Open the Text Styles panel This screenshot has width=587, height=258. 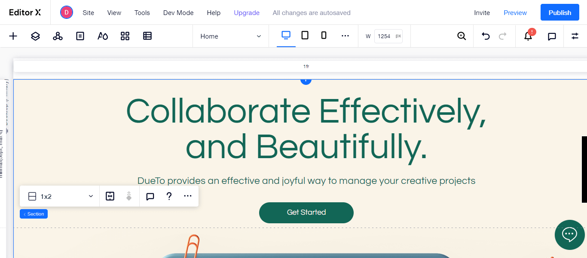point(103,36)
